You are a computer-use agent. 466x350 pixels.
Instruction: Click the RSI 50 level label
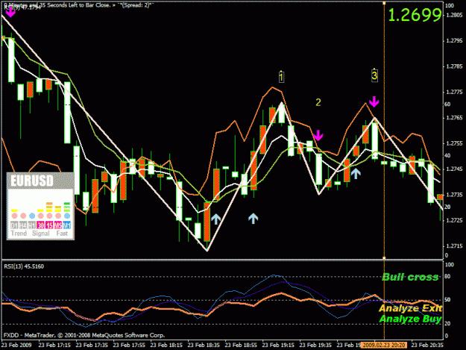coord(447,300)
